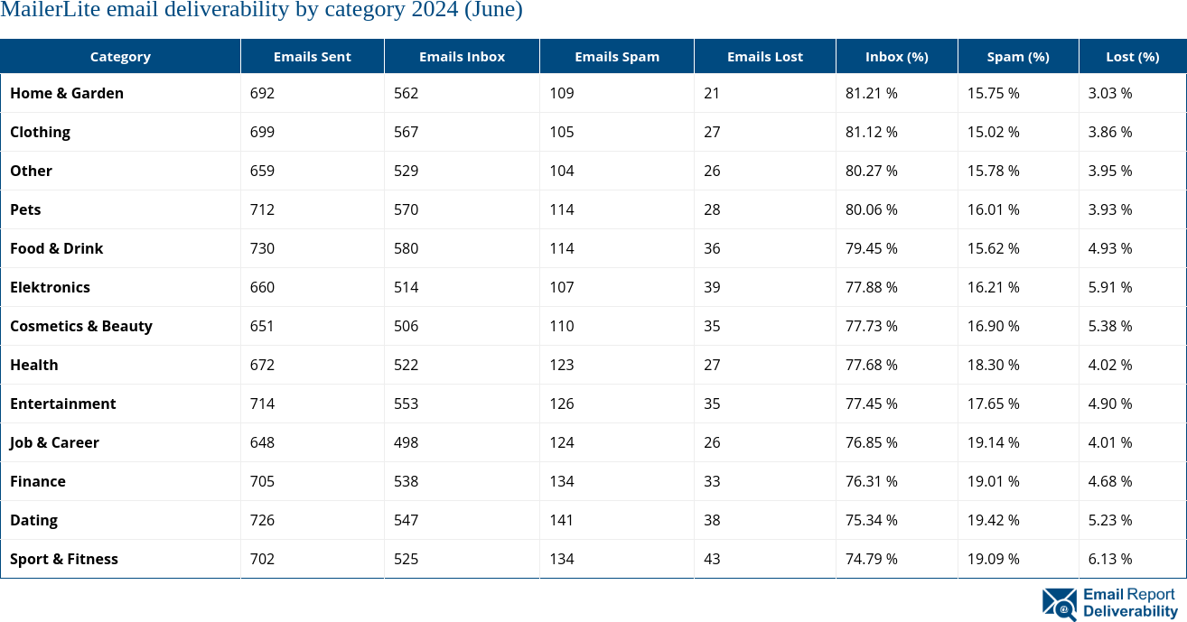Click Food & Drink emails sent value 730
The image size is (1187, 622).
point(262,248)
